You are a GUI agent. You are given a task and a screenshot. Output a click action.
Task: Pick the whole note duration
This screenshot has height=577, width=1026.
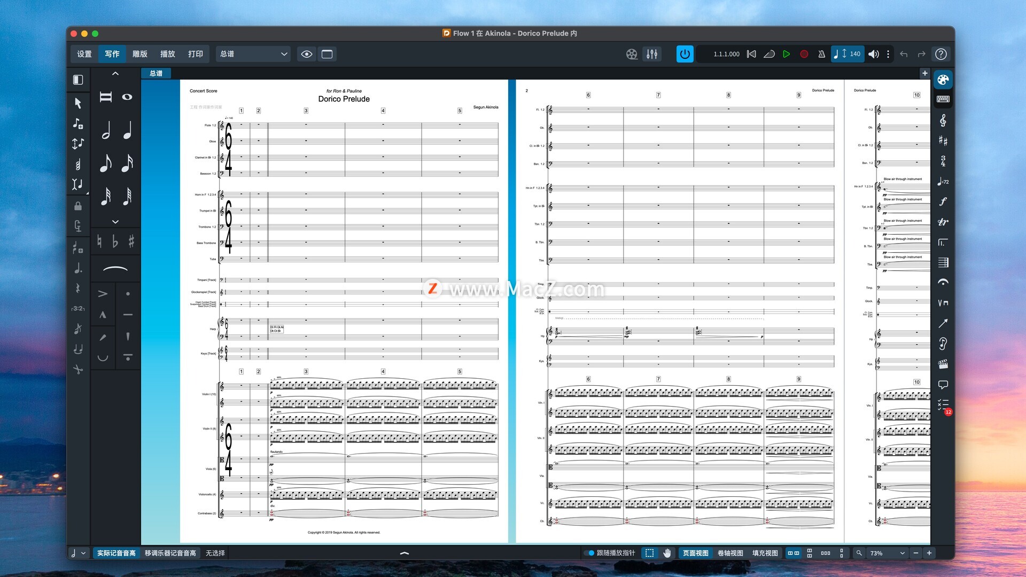(x=127, y=97)
